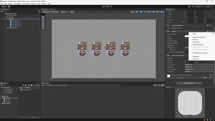Image resolution: width=215 pixels, height=121 pixels.
Task: Toggle the Maskable checkbox
Action: [x=185, y=45]
